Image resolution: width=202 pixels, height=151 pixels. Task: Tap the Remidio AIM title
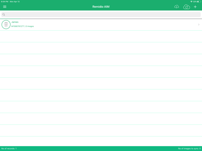click(x=101, y=7)
